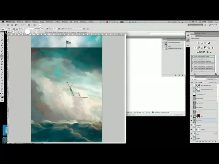The image size is (219, 164).
Task: Expand the Exposición adjustment presets
Action: pyautogui.click(x=192, y=61)
